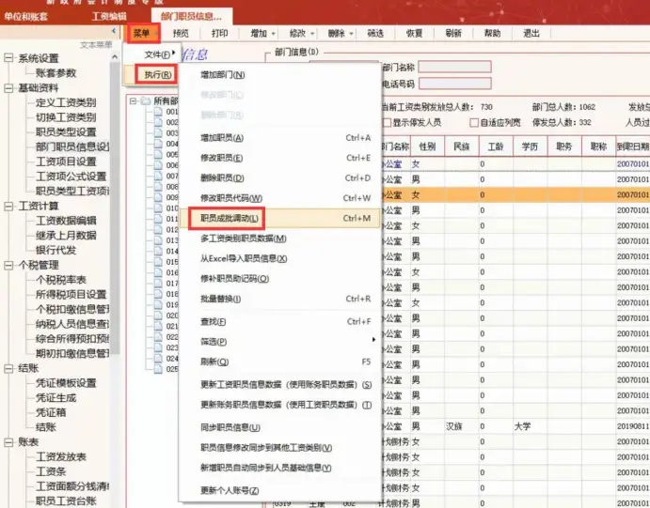Switch to the 工资编辑 tab
The height and width of the screenshot is (508, 650).
[109, 17]
